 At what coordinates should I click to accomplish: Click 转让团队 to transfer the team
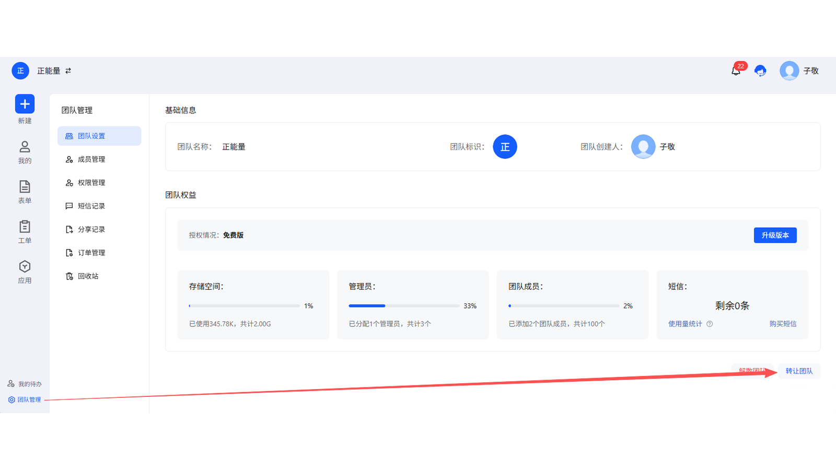(799, 371)
